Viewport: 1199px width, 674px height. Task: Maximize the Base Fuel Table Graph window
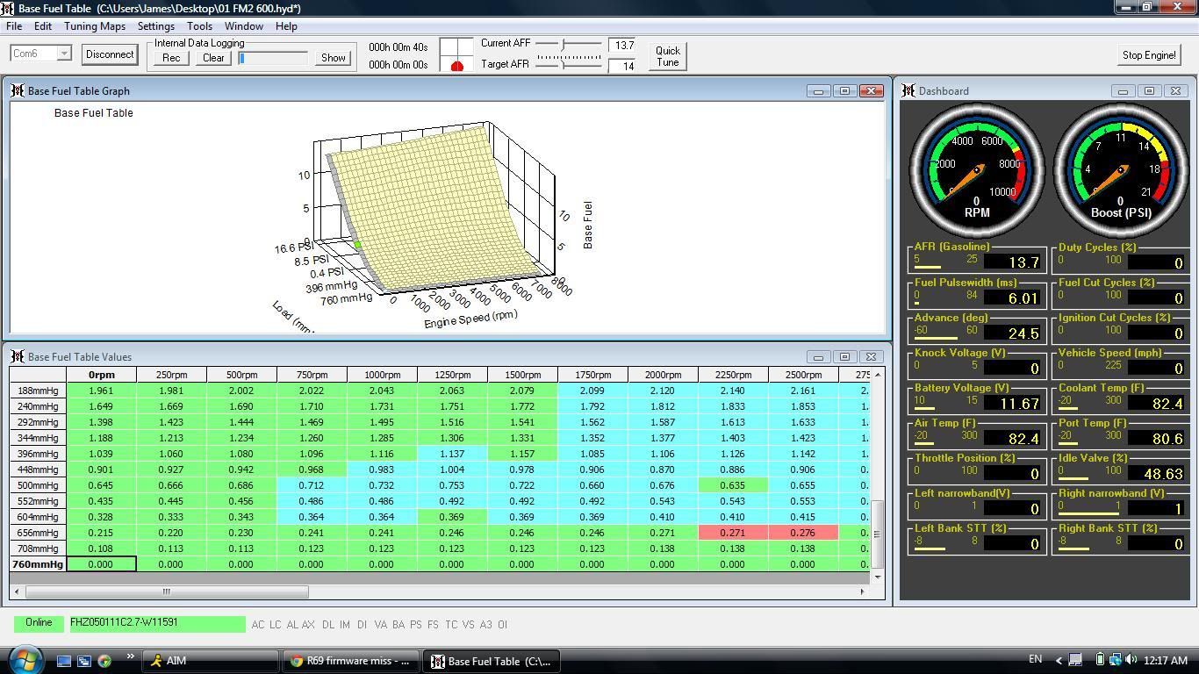pos(844,90)
